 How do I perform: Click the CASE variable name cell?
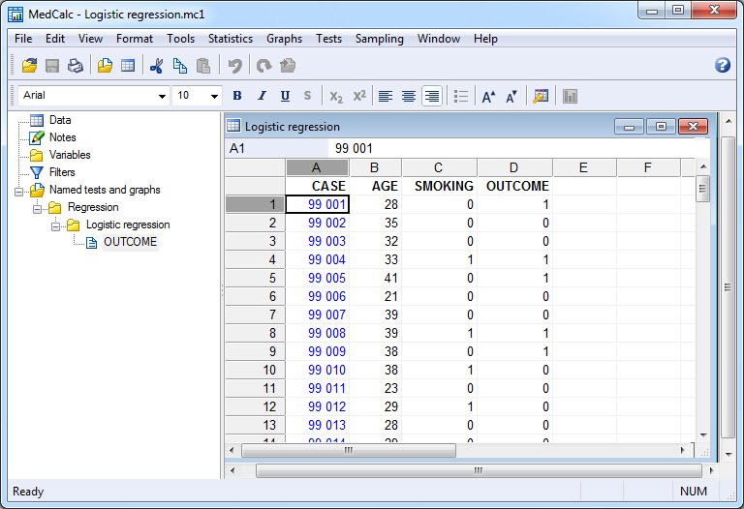(318, 186)
